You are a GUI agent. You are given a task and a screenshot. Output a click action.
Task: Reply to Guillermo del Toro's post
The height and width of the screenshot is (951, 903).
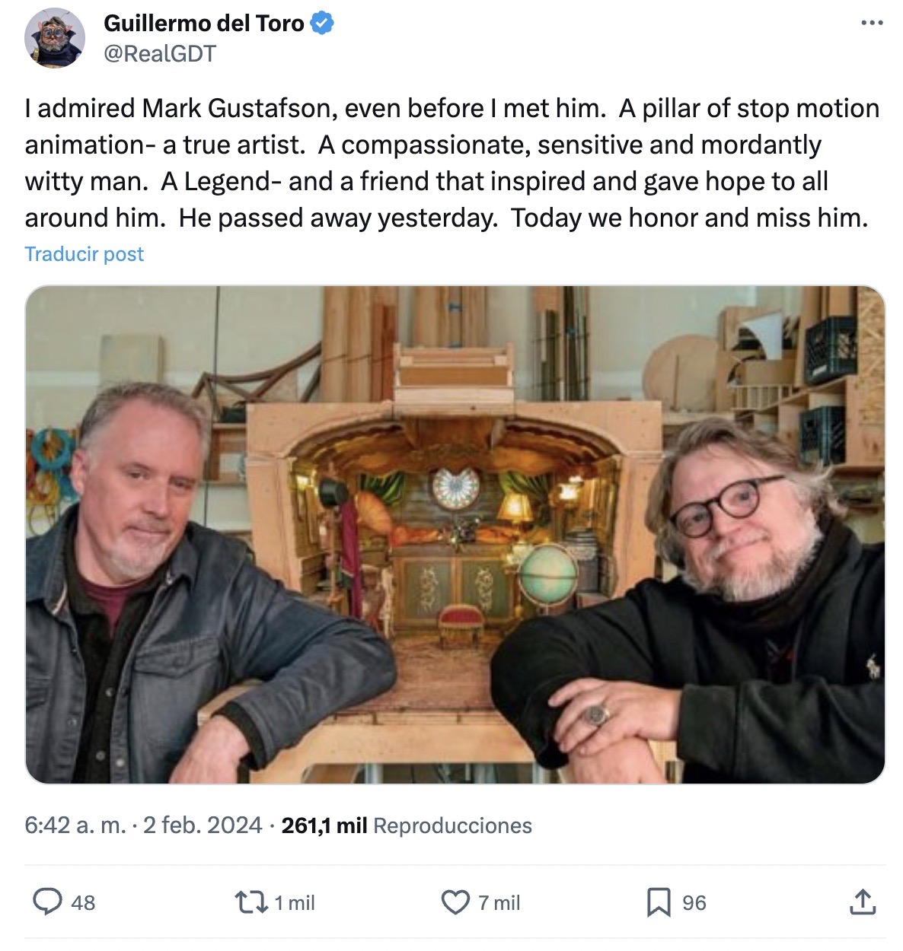47,903
